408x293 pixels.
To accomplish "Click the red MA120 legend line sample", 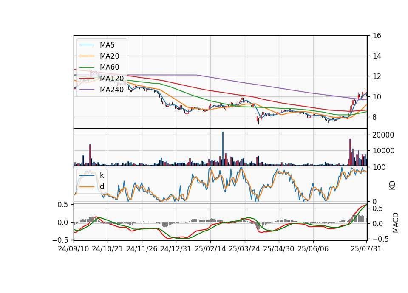I will click(87, 78).
